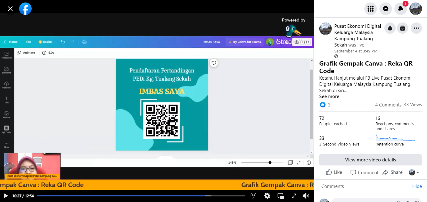Click the September 4 at 3:49 PM timestamp

356,51
